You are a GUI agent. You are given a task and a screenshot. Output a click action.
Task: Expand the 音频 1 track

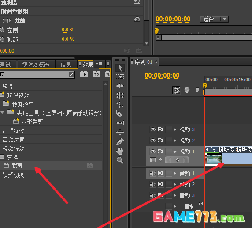[175, 173]
